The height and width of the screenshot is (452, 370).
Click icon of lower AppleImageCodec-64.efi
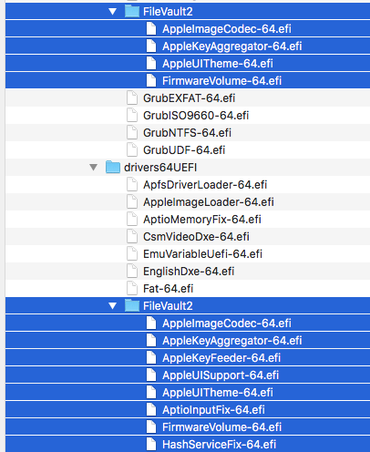(151, 324)
